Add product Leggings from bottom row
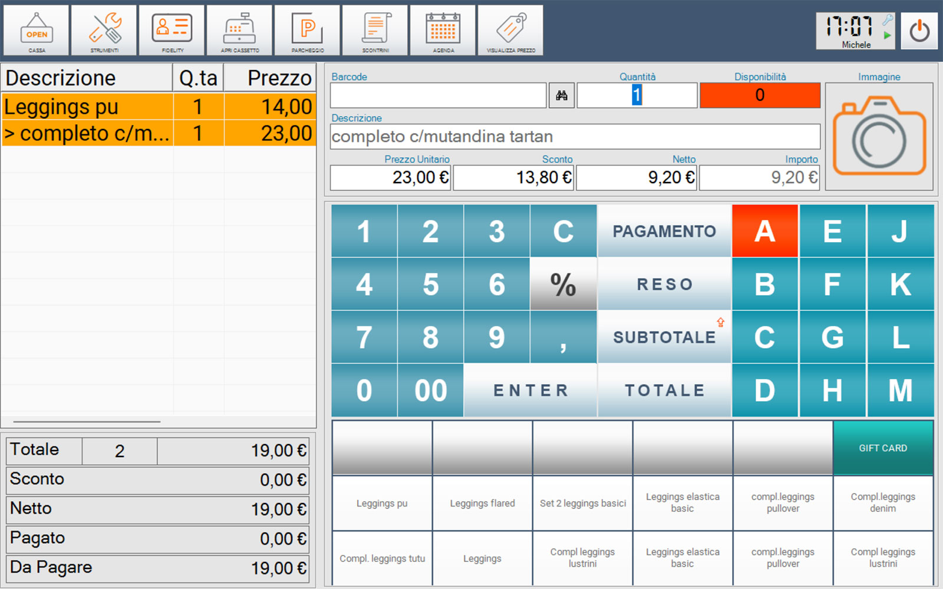 (482, 558)
